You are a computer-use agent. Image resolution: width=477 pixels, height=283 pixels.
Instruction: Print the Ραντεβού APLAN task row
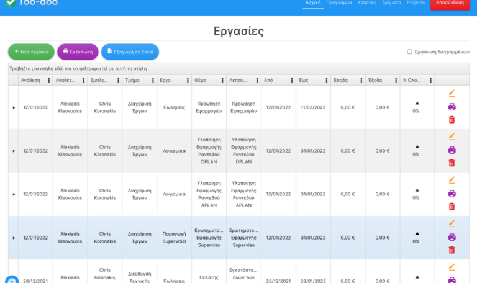(x=452, y=194)
